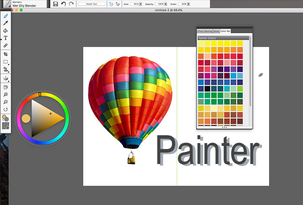Open the Paper texture selector
The height and width of the screenshot is (205, 303).
click(6, 126)
